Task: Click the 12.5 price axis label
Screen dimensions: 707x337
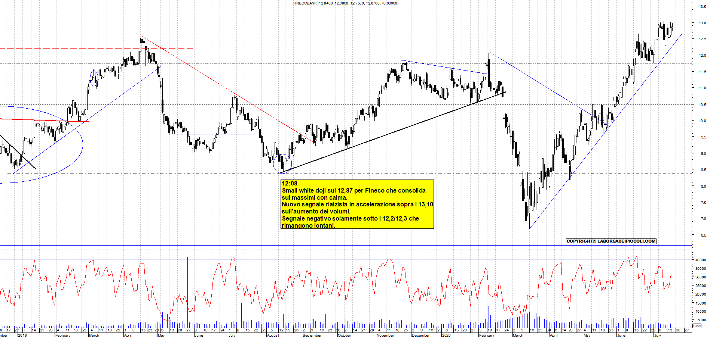Action: 702,39
